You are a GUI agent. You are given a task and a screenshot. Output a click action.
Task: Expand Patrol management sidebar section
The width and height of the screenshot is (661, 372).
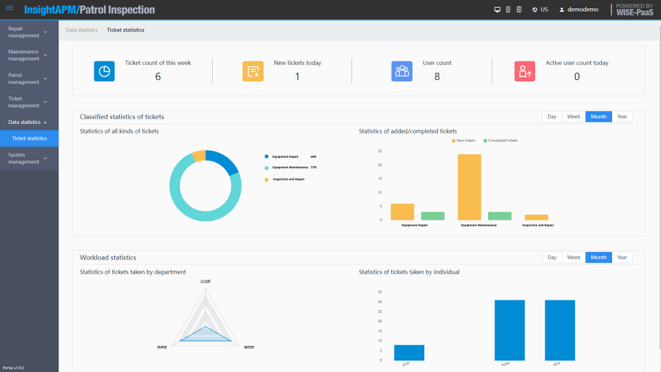pos(29,79)
